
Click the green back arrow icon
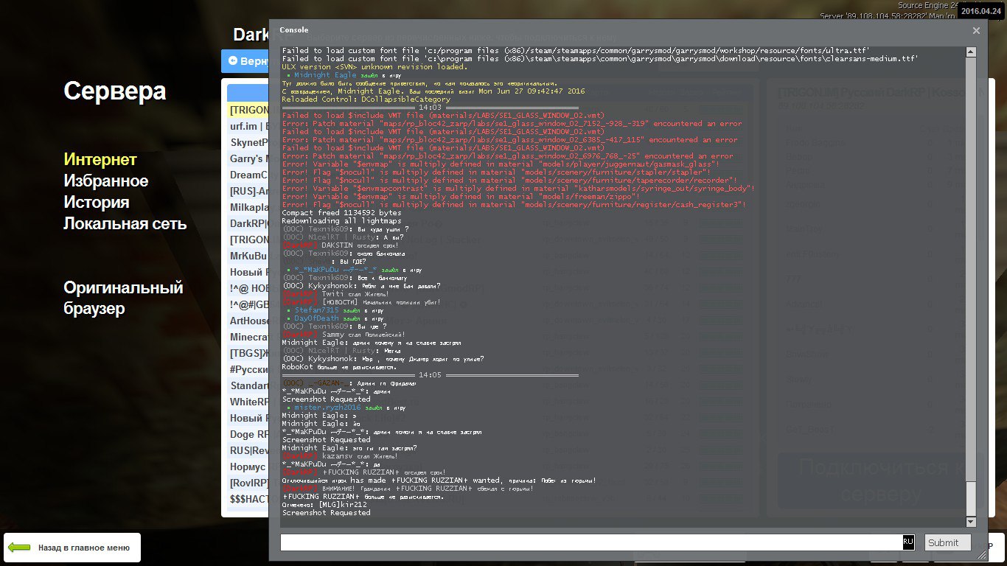tap(19, 548)
